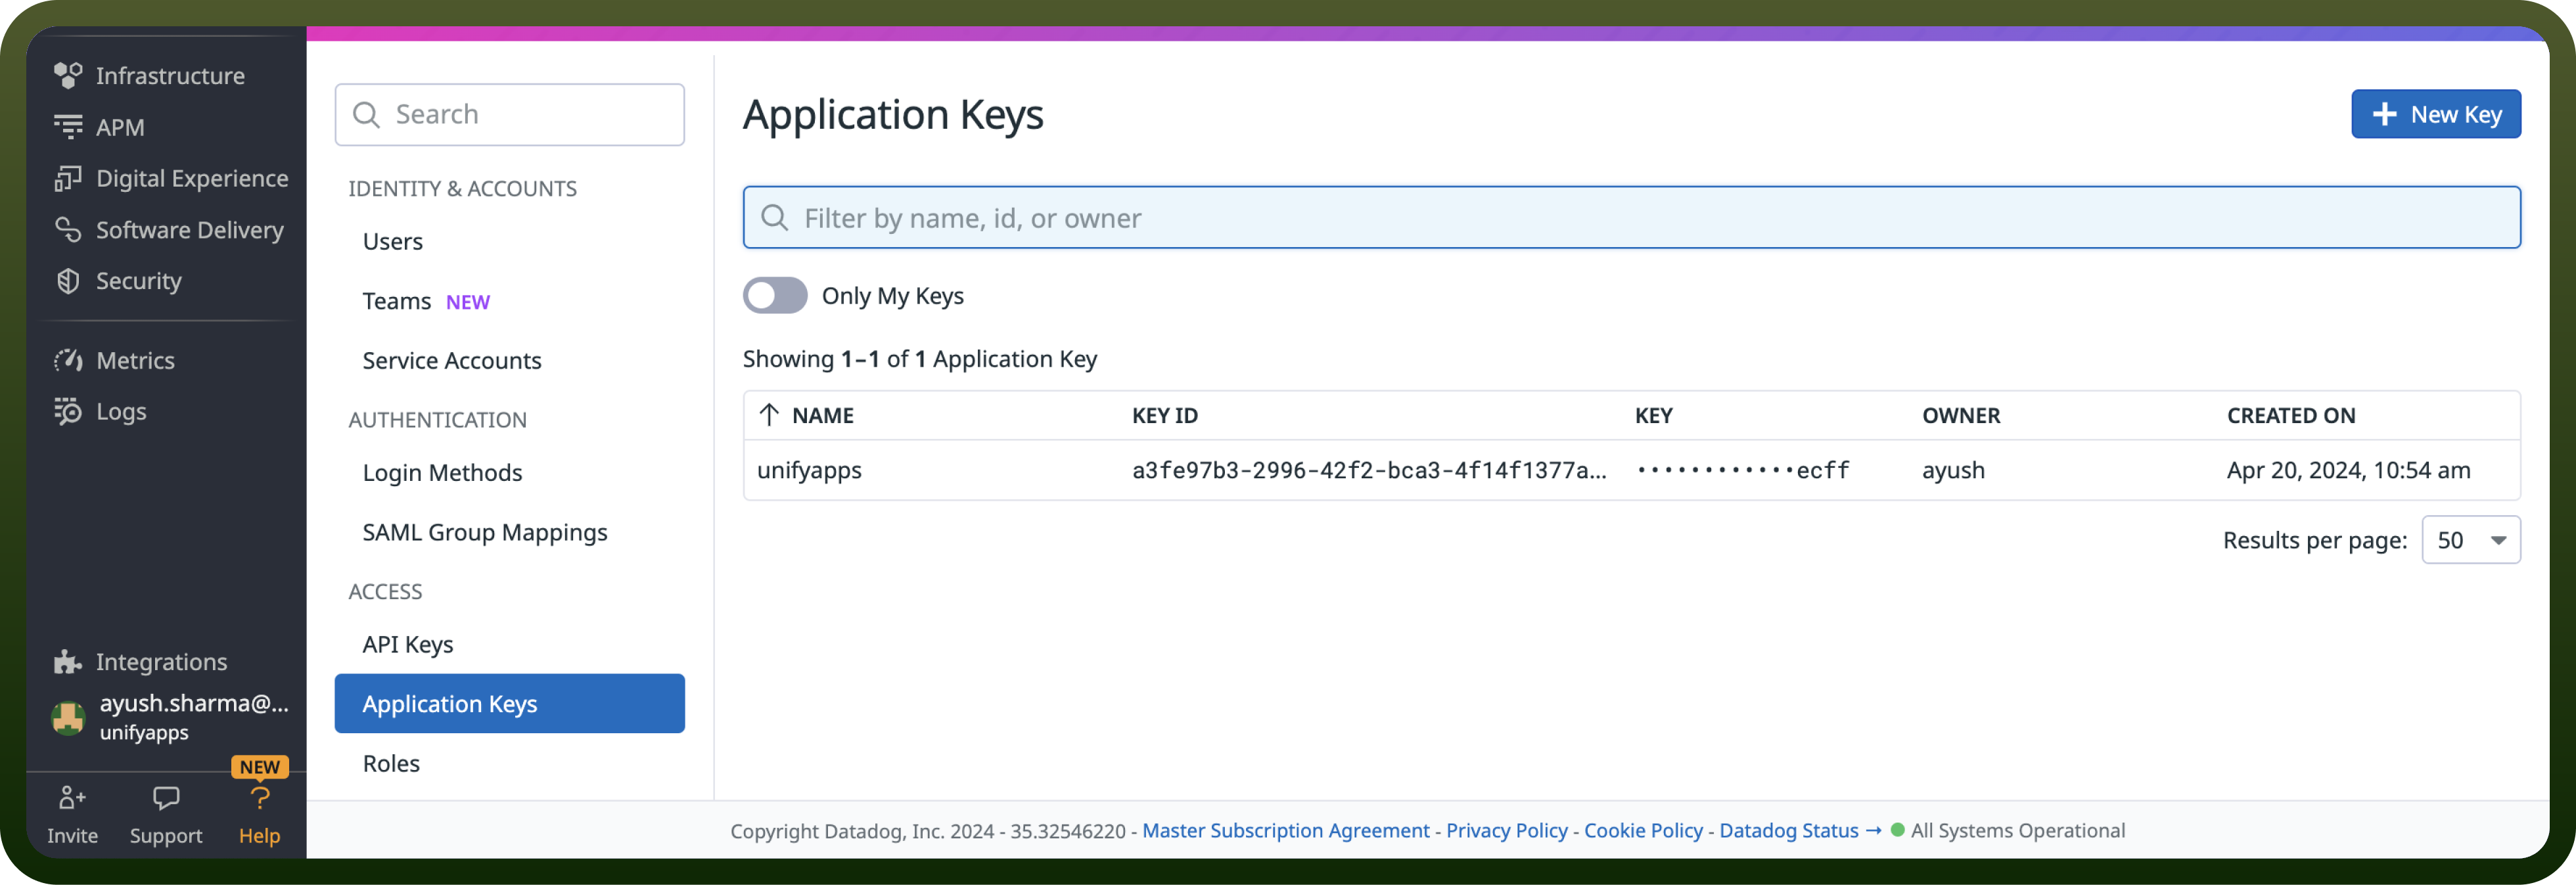The width and height of the screenshot is (2576, 885).
Task: Click the Metrics label in the sidebar
Action: pos(135,360)
